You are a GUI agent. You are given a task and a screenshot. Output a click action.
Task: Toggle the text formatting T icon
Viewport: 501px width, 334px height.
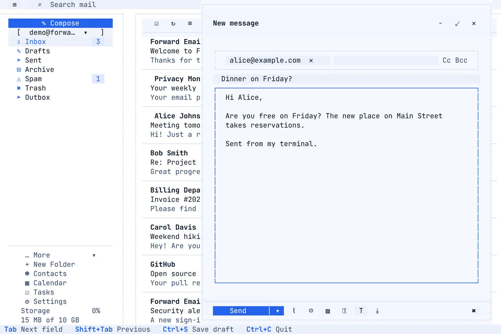(361, 311)
